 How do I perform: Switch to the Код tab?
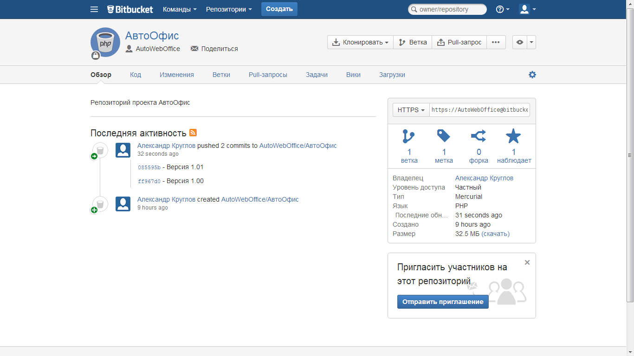point(136,75)
